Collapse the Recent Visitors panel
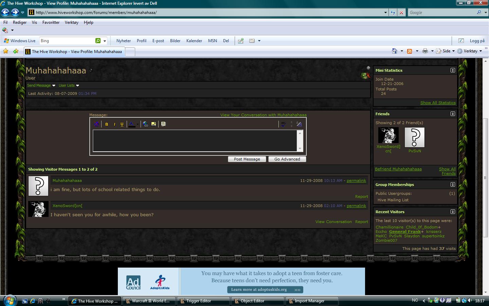This screenshot has height=306, width=489. click(x=453, y=212)
